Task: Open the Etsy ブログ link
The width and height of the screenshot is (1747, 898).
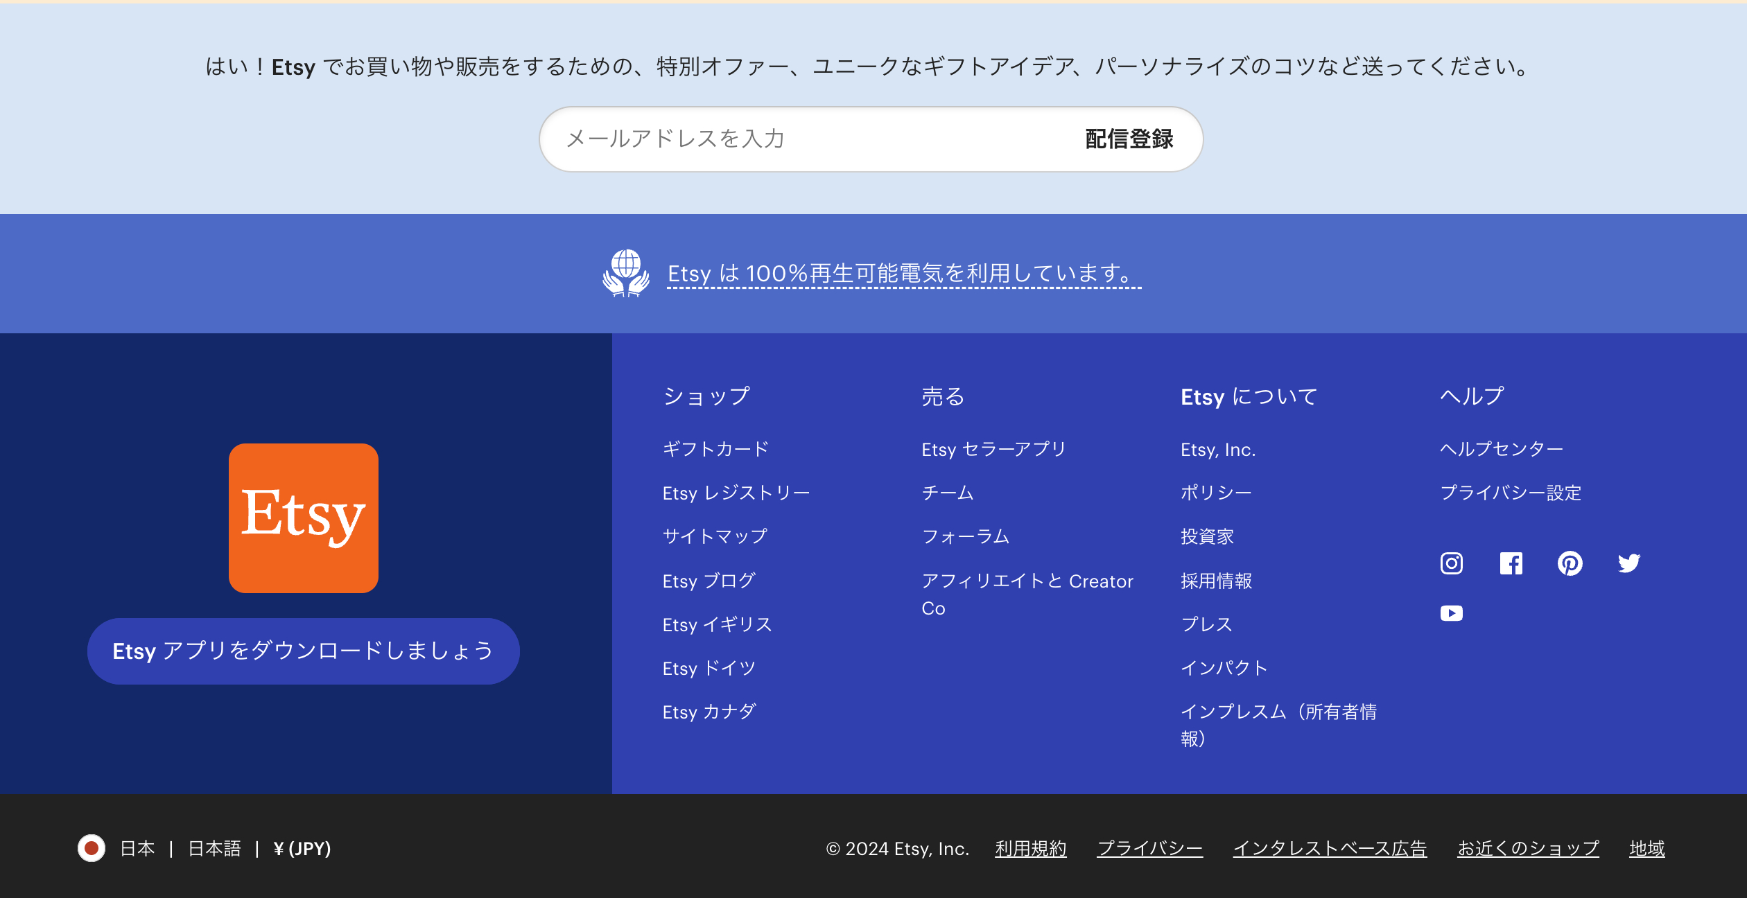Action: pyautogui.click(x=709, y=581)
